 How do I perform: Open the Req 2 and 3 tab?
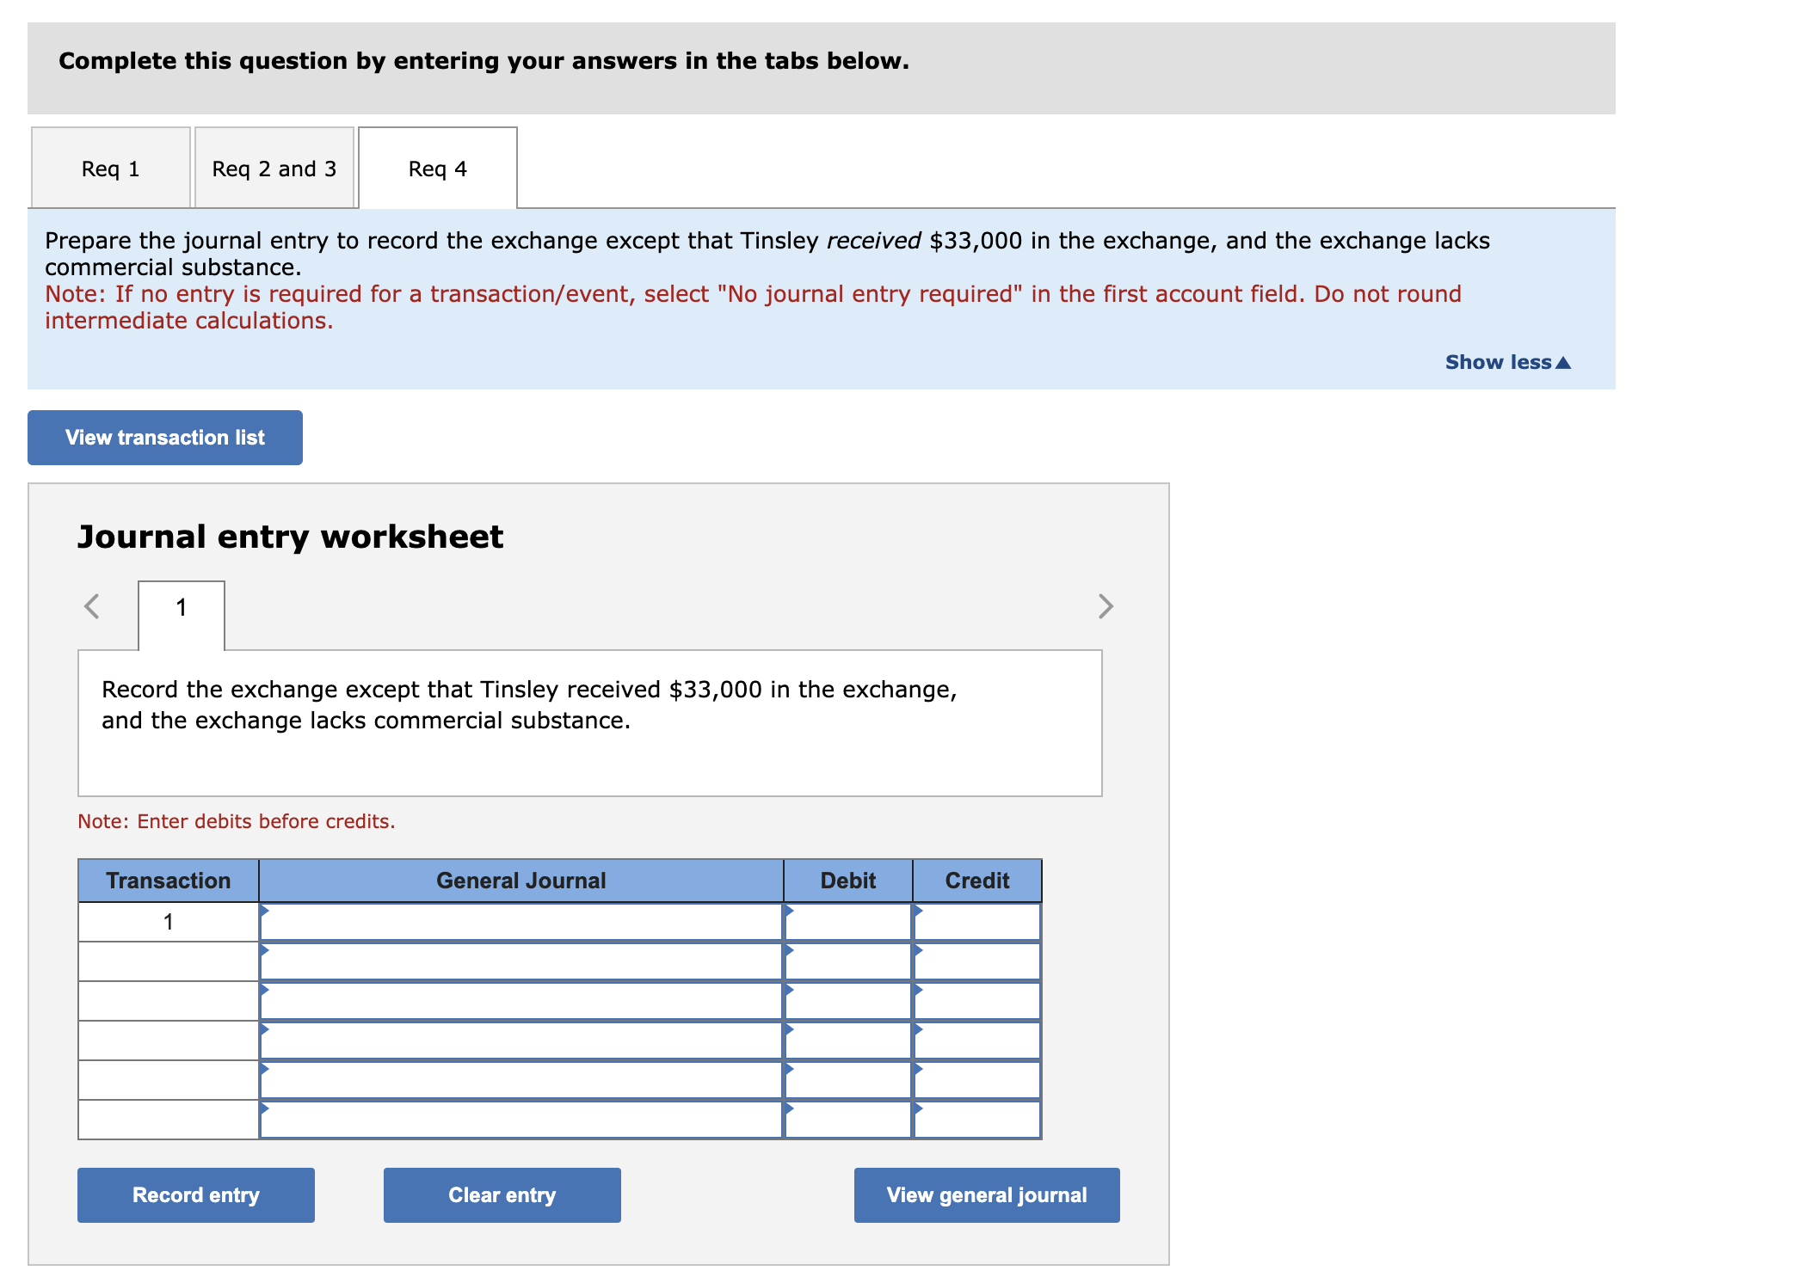[274, 169]
